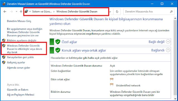Collapse 'Konuk ağları veya ortak ağlar' section chevron
This screenshot has width=178, height=101.
(168, 50)
